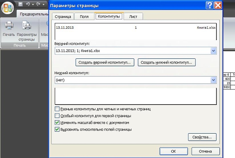Screen dimensions: 235x158
Task: Expand the Нижний колонтитул dropdown list
Action: click(x=213, y=80)
